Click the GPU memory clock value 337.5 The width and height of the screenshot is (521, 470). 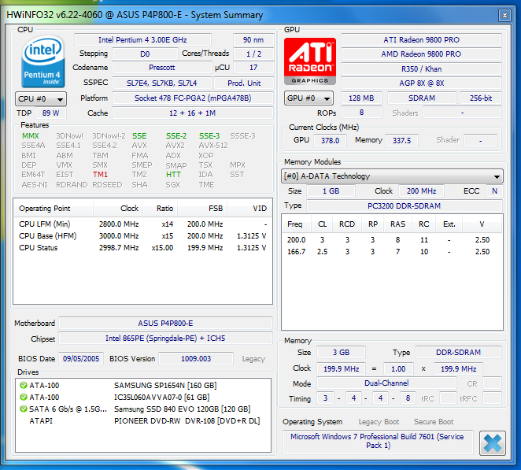(401, 141)
